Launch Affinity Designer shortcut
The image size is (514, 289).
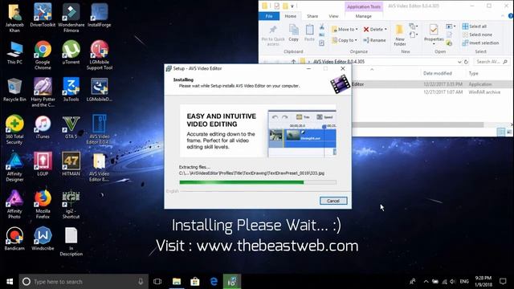[14, 168]
